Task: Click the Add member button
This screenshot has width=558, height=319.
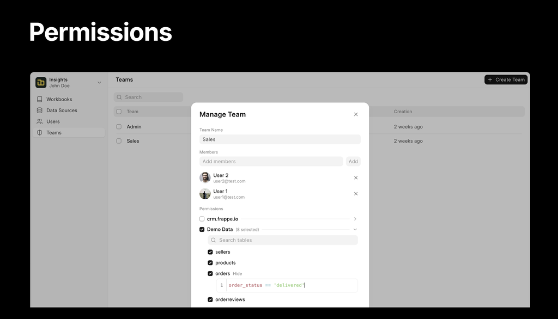Action: [x=353, y=162]
